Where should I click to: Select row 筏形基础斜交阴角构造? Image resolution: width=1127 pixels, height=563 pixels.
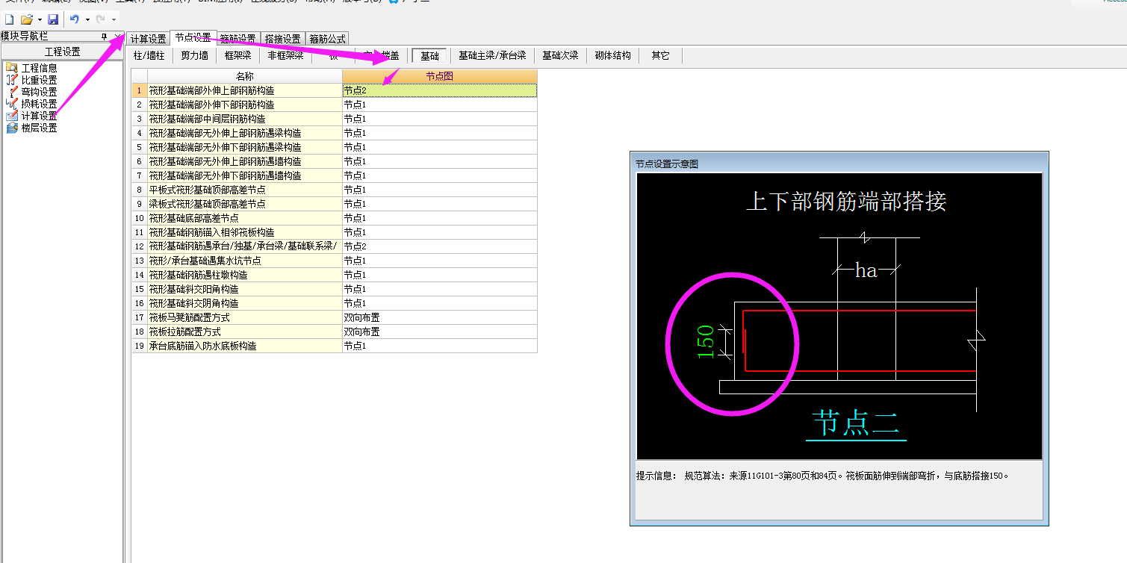point(245,303)
